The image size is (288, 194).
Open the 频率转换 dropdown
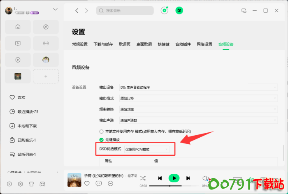198,109
